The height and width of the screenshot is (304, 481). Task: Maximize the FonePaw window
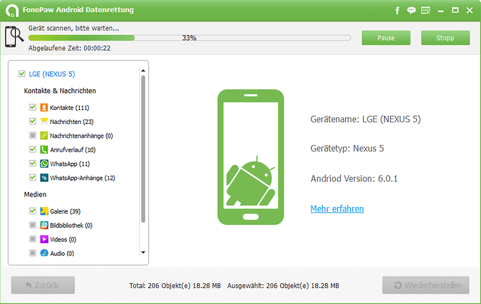tap(455, 10)
